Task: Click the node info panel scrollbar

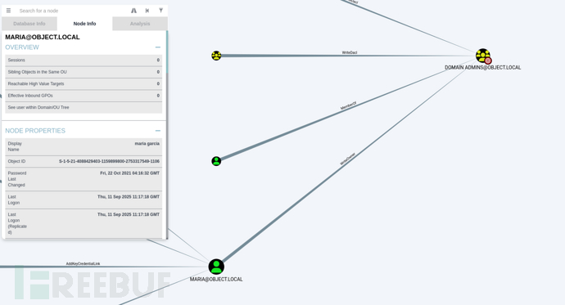Action: [x=167, y=52]
